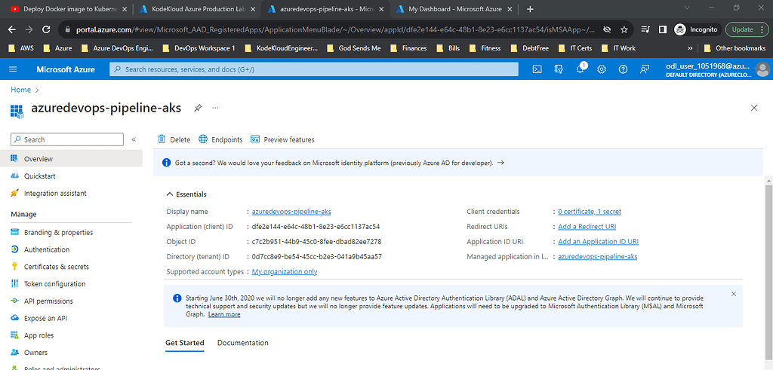773x370 pixels.
Task: Open the more options ellipsis beside title
Action: pyautogui.click(x=215, y=108)
